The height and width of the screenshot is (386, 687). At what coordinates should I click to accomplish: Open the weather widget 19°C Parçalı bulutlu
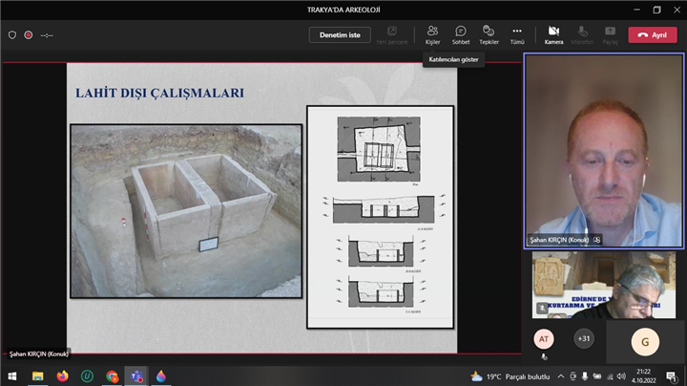(510, 376)
